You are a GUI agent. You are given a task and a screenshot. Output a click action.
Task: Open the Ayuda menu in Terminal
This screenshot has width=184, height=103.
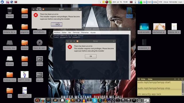93,33
